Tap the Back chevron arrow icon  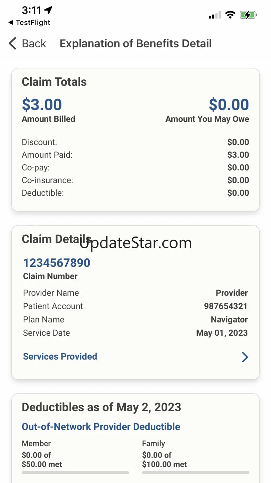[13, 44]
